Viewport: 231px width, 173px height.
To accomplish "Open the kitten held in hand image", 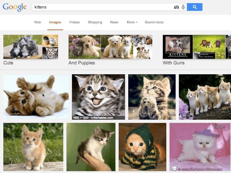I will [91, 147].
